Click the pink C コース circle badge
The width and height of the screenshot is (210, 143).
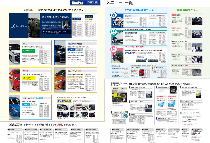pyautogui.click(x=114, y=49)
